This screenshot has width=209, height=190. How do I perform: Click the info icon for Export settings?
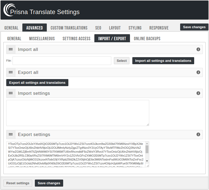[x=198, y=134]
